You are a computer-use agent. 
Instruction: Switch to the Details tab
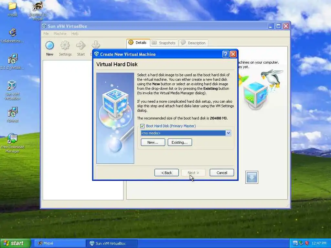point(138,43)
